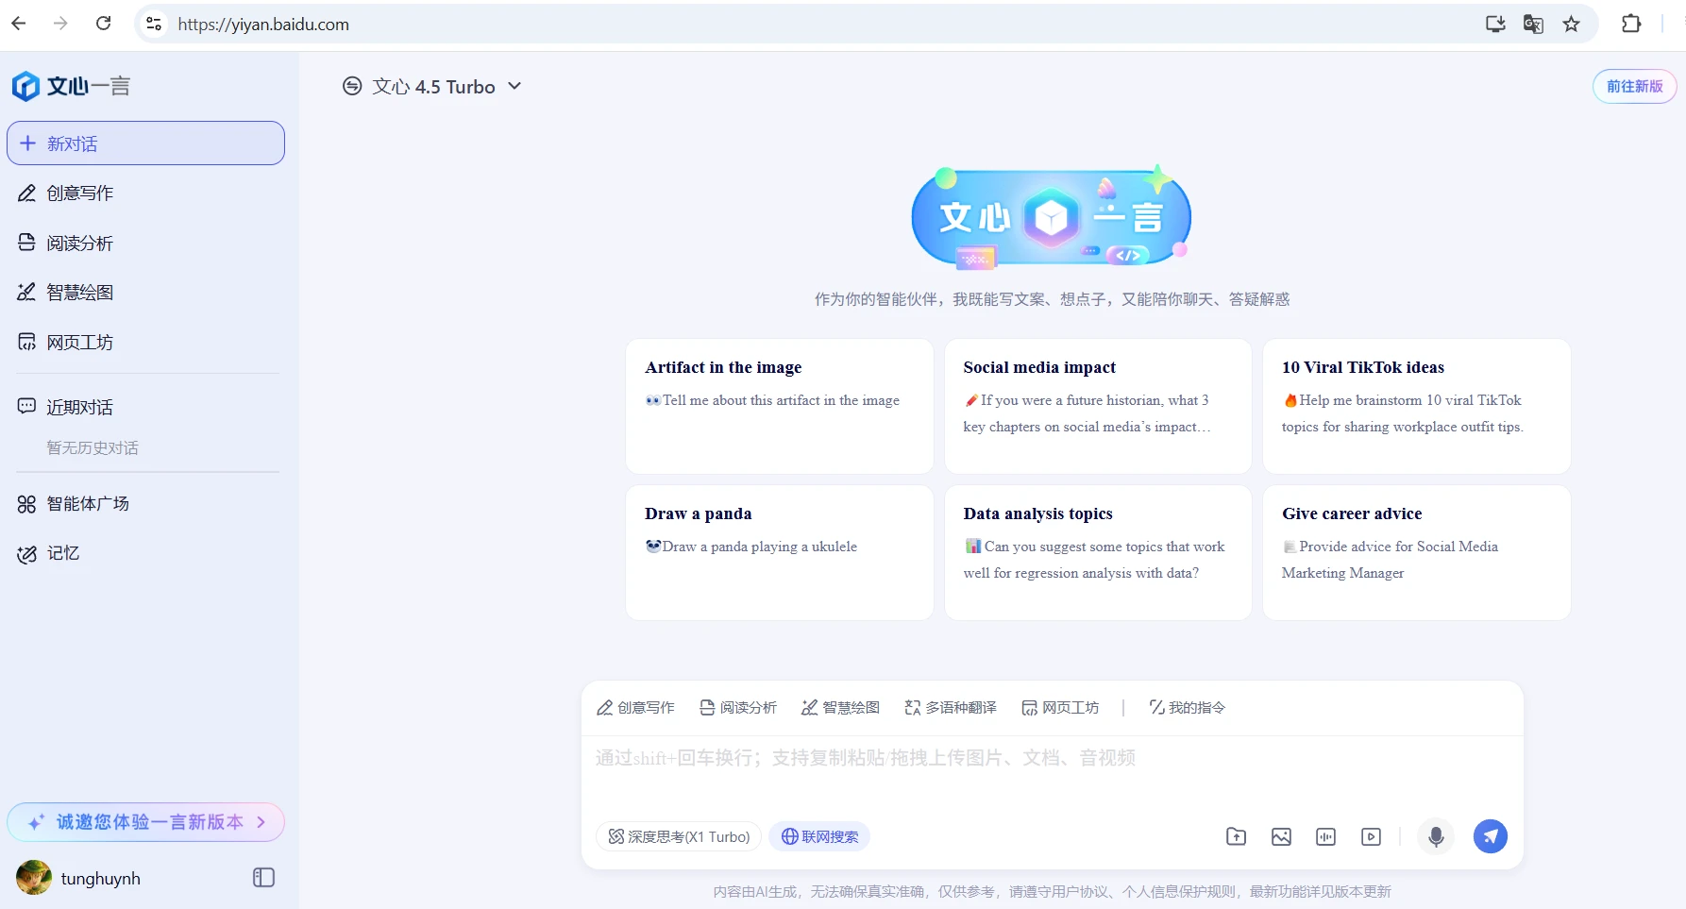Toggle 联网搜索 web search
This screenshot has height=909, width=1686.
(819, 836)
